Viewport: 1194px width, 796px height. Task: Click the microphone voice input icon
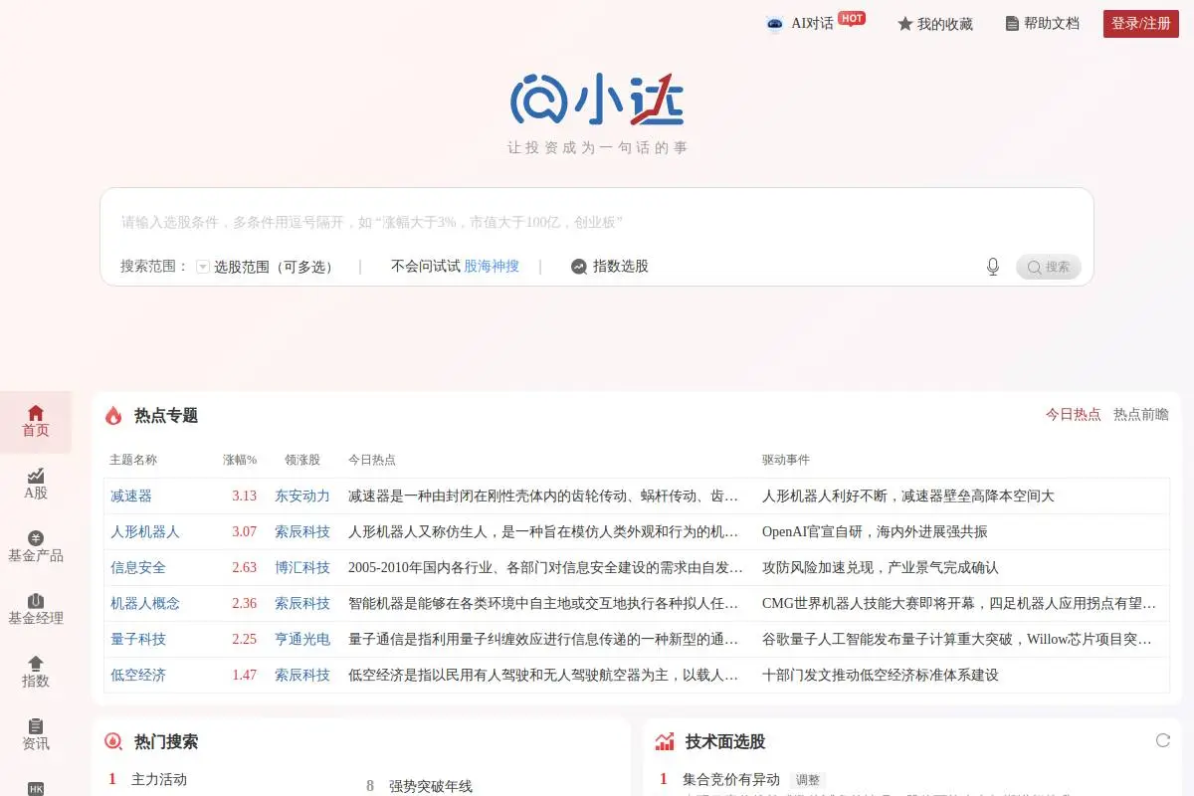(992, 267)
